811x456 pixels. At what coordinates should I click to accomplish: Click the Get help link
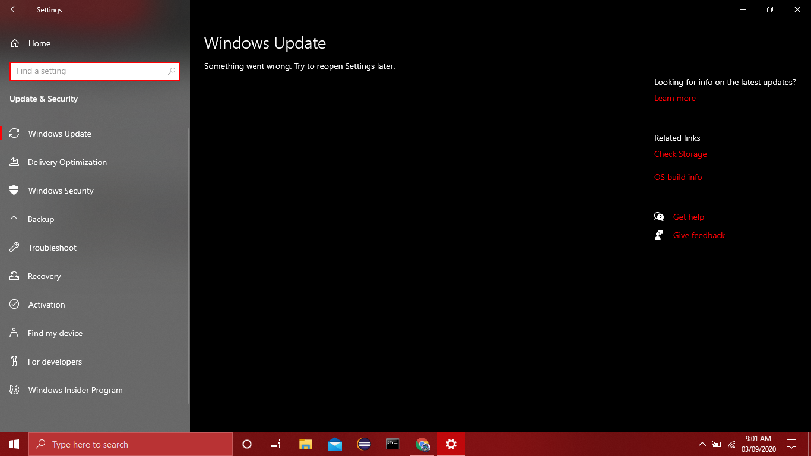pos(689,217)
